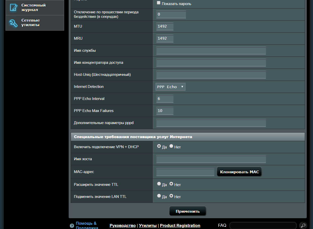Open 'Сетевые утилиты' menu item

31,23
